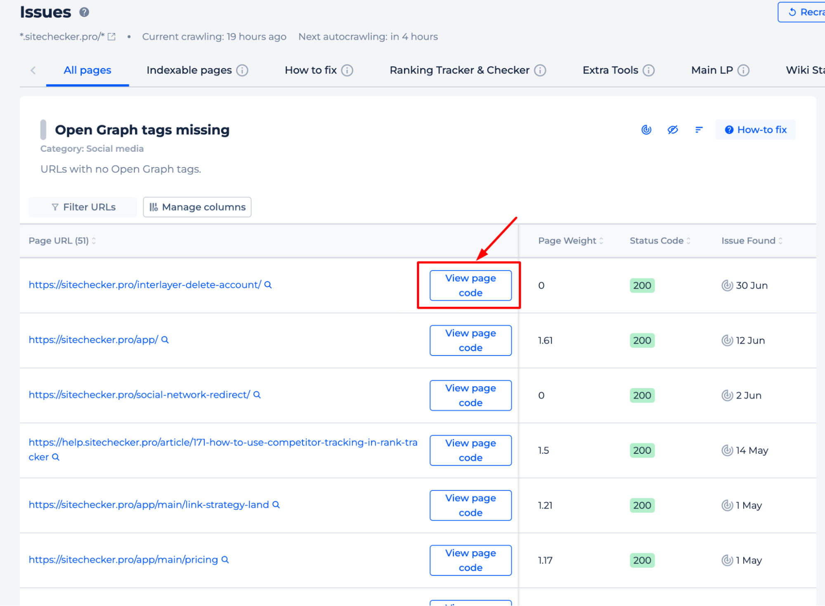Screen dimensions: 825x606
Task: Click the recheck icon beside 12 Jun
Action: coord(727,340)
